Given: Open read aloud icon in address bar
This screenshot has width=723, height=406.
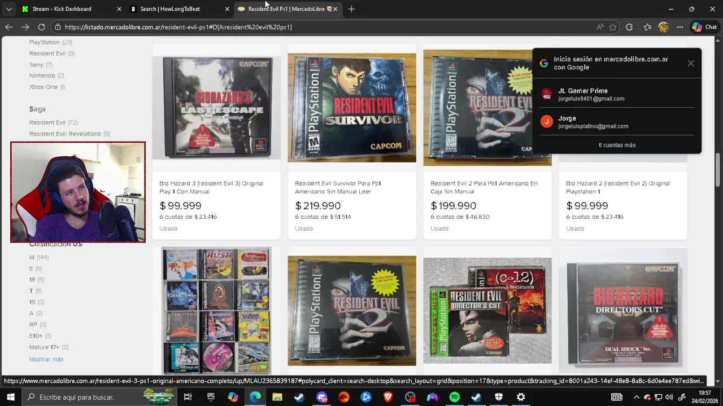Looking at the screenshot, I should (600, 27).
